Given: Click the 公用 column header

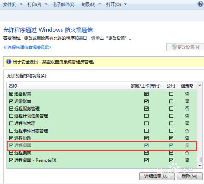Looking at the screenshot, I should tap(171, 86).
